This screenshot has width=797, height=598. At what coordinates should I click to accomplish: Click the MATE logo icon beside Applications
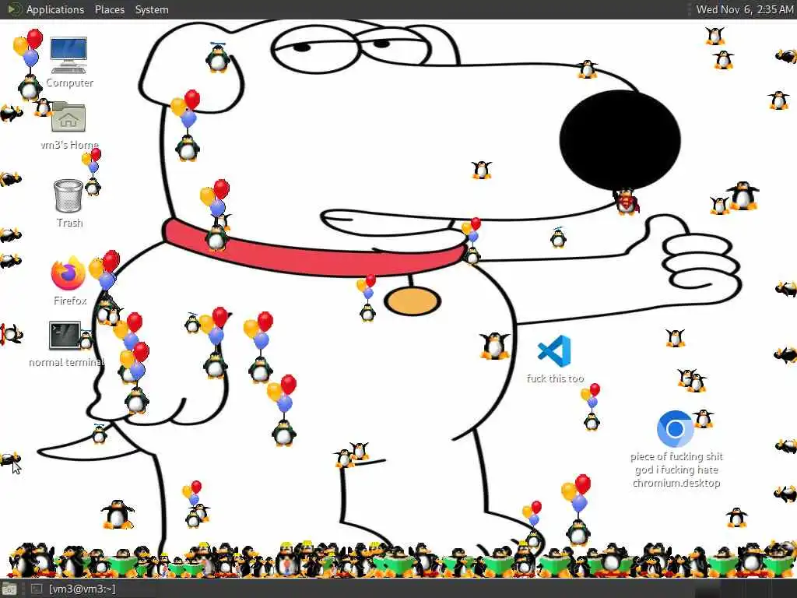14,9
